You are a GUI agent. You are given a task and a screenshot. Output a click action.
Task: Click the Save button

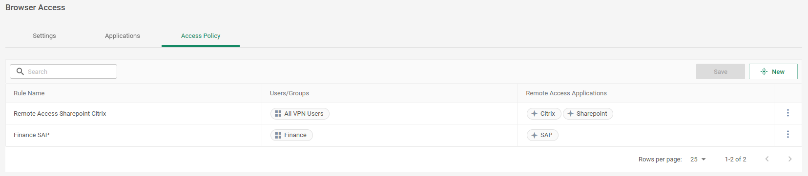[721, 71]
